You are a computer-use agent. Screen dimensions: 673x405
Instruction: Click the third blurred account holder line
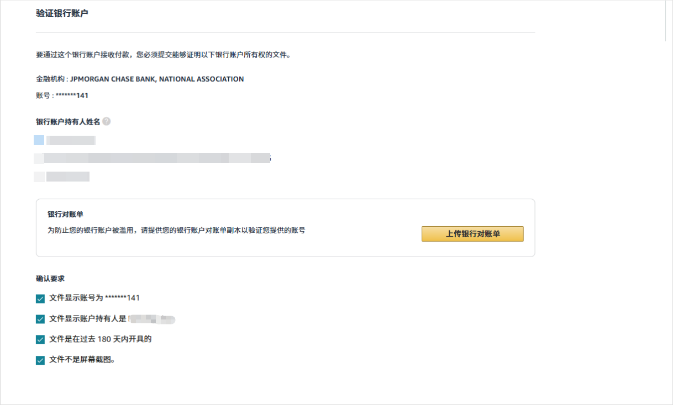[x=67, y=177]
